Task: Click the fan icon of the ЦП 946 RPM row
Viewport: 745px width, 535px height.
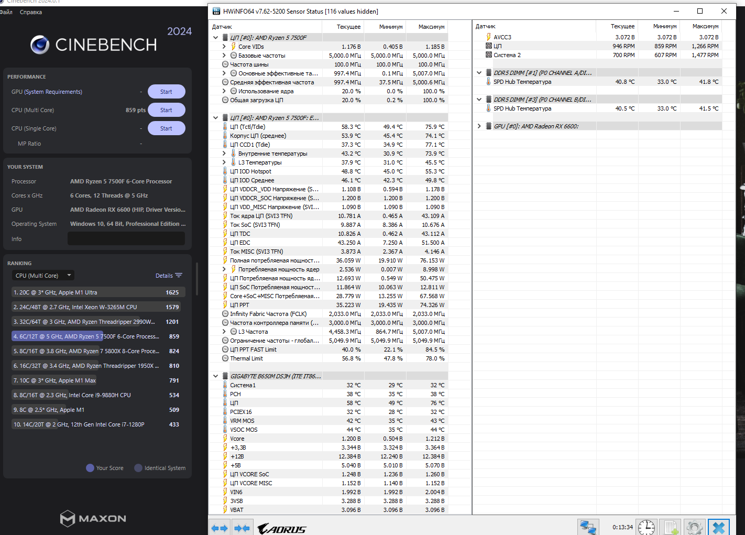Action: pos(489,46)
